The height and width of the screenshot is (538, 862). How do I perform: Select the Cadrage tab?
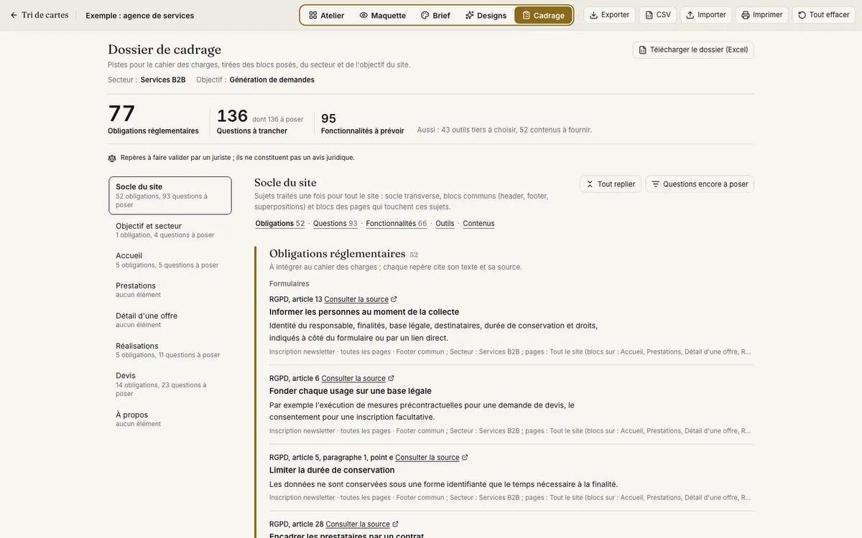[543, 15]
